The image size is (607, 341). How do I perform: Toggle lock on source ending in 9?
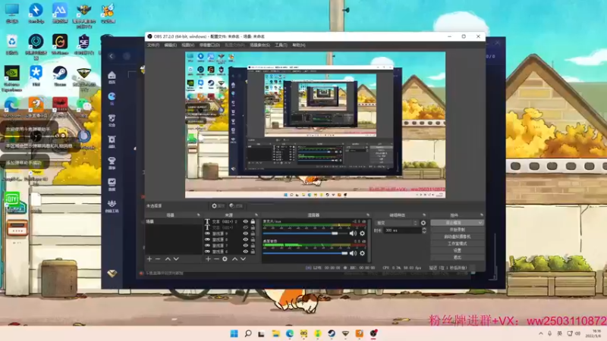[x=253, y=233]
